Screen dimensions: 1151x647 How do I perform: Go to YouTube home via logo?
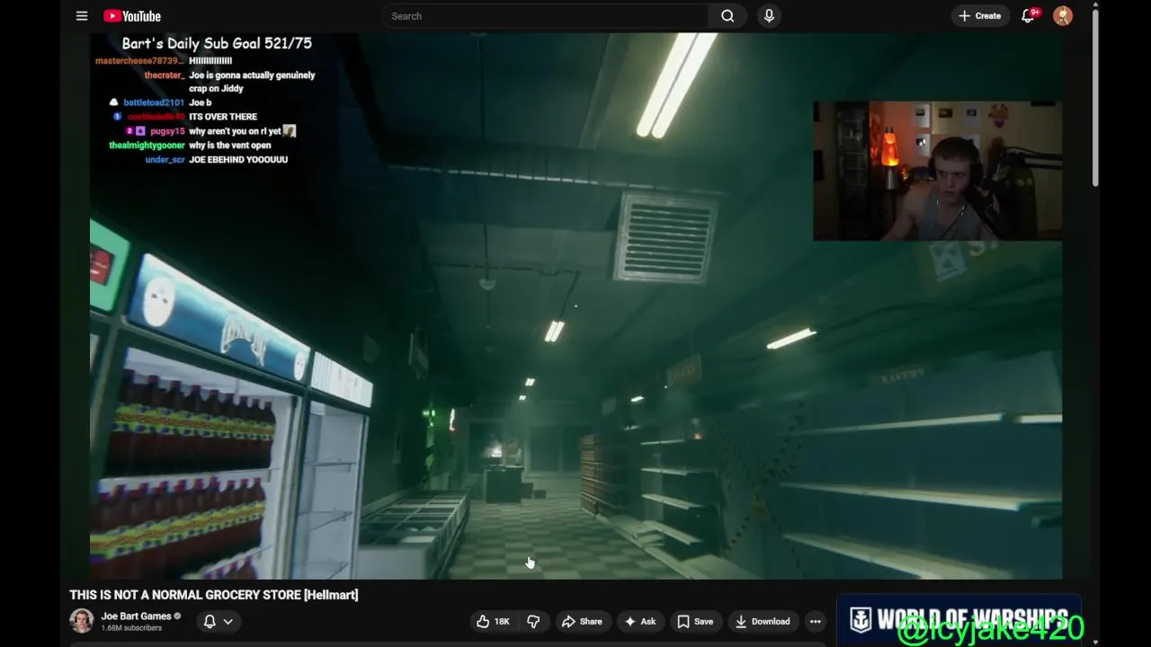[132, 16]
